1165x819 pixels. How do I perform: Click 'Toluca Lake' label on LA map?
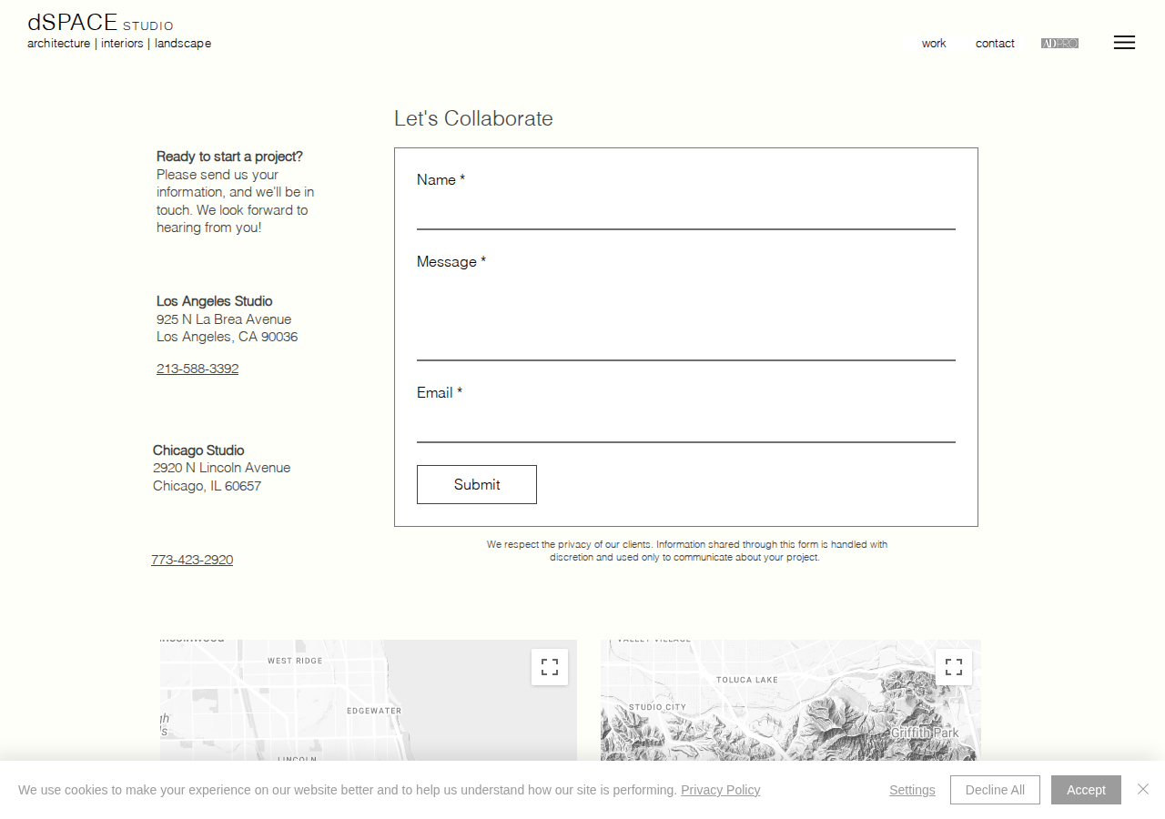747,680
